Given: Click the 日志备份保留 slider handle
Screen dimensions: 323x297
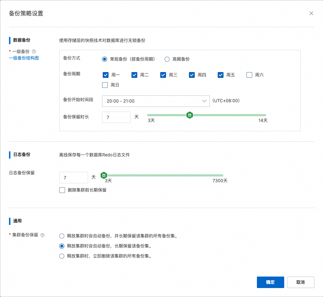Looking at the screenshot, I should 104,175.
